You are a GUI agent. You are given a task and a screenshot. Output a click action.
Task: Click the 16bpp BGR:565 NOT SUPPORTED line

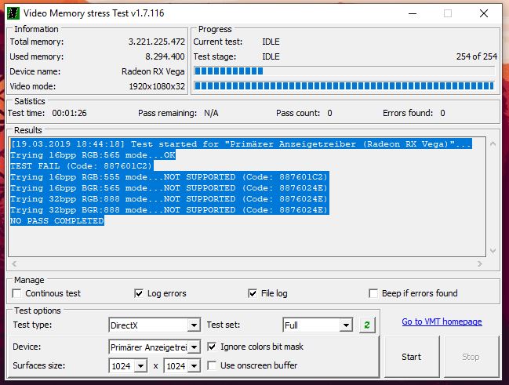pyautogui.click(x=169, y=188)
